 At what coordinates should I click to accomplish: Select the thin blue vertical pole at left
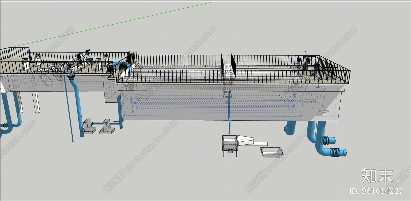[69, 109]
